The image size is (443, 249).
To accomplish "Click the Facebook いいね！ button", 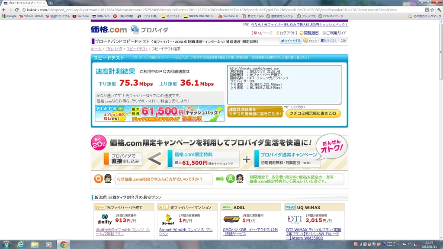I will (x=329, y=41).
